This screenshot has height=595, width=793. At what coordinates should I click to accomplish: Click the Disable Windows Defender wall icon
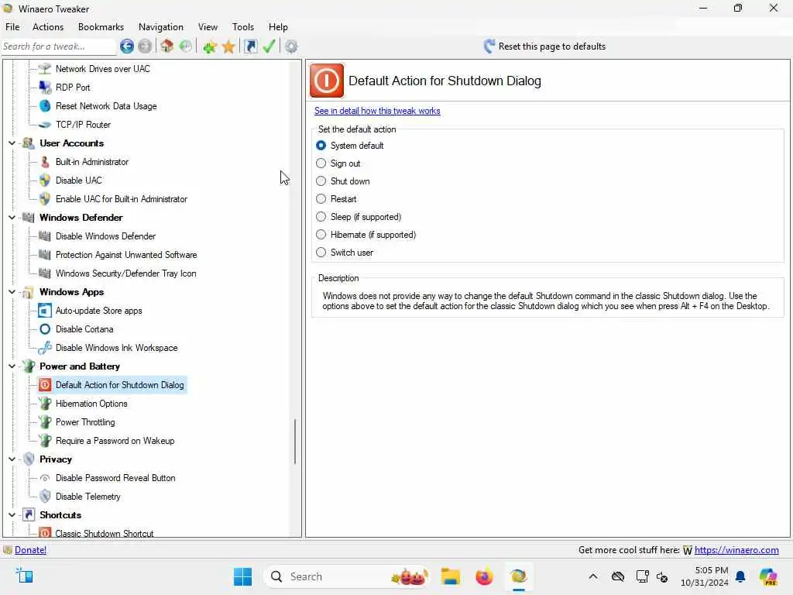45,236
